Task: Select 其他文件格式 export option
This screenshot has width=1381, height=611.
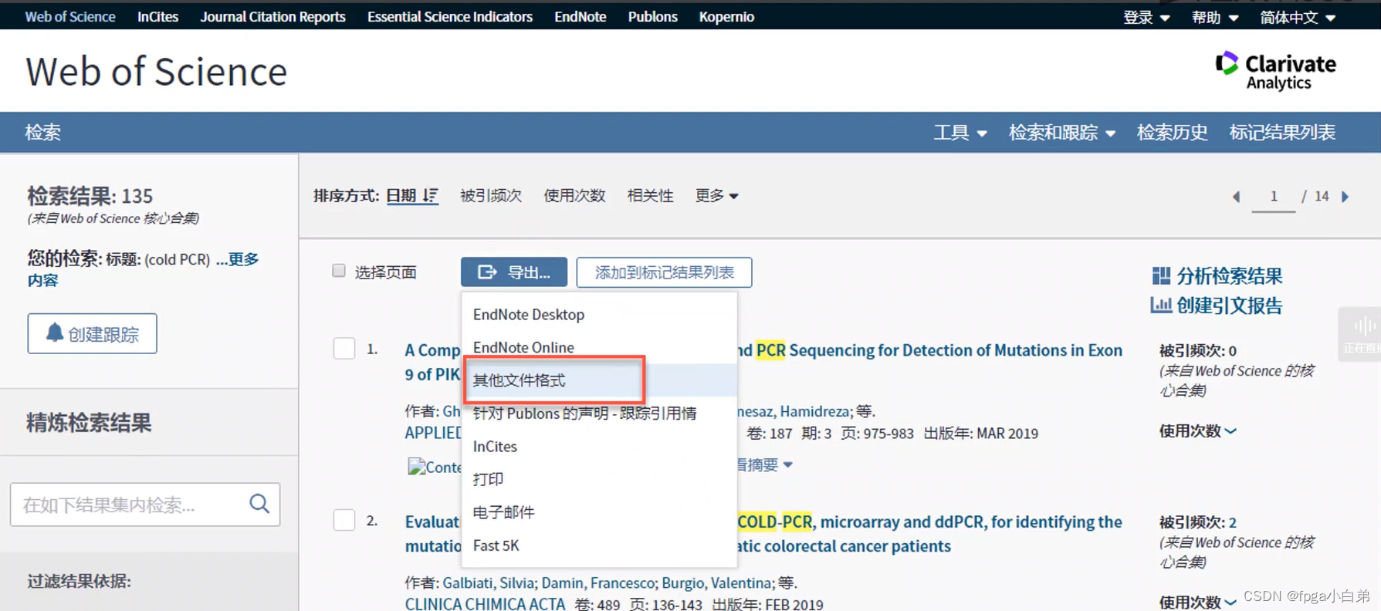Action: pyautogui.click(x=599, y=380)
